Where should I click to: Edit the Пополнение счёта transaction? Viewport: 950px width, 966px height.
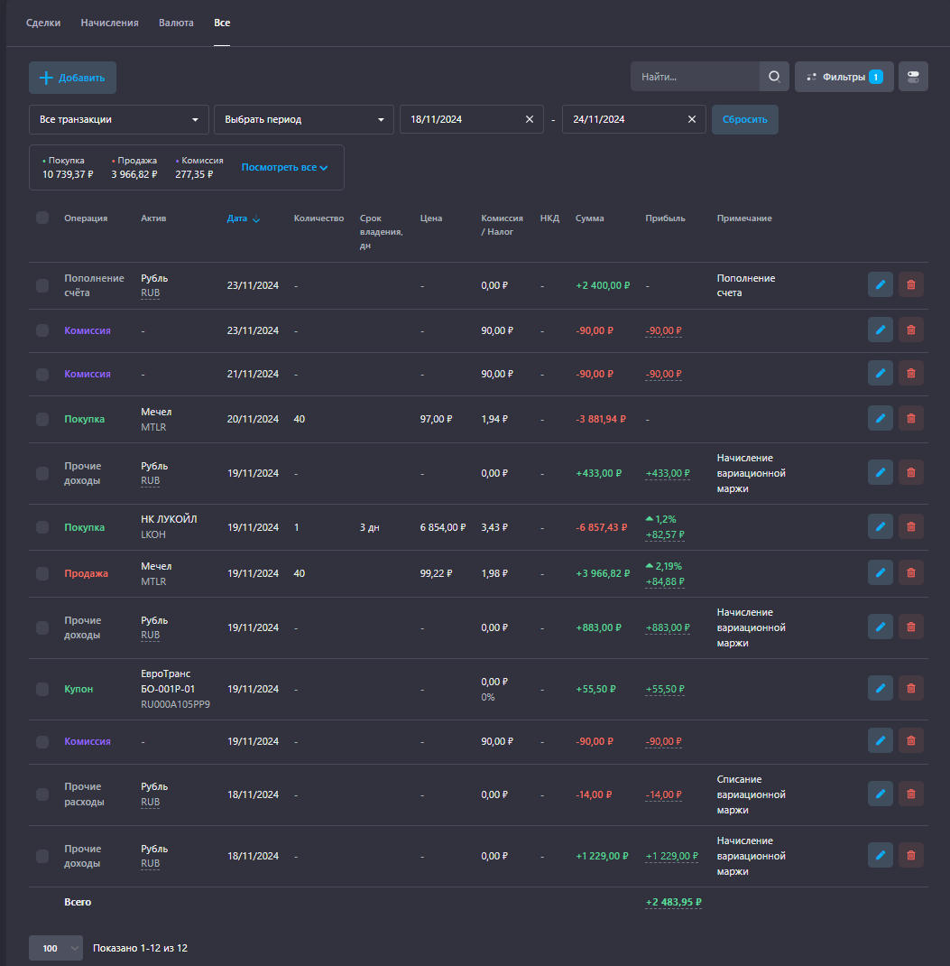(880, 285)
